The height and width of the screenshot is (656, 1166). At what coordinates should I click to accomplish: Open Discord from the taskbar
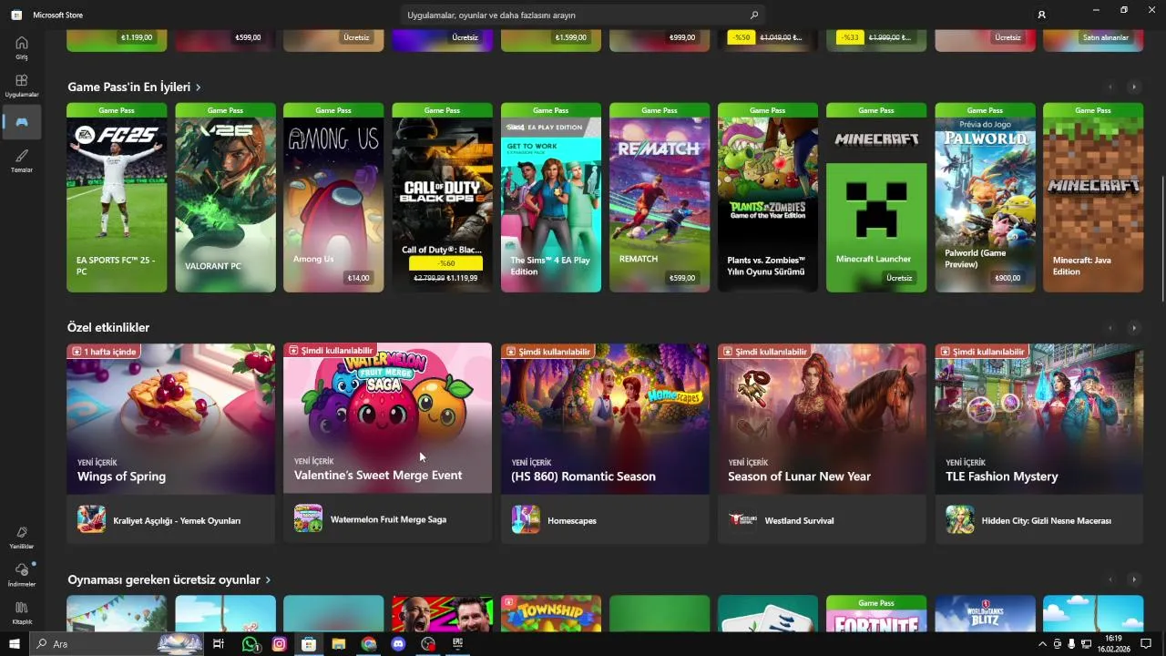click(x=398, y=644)
